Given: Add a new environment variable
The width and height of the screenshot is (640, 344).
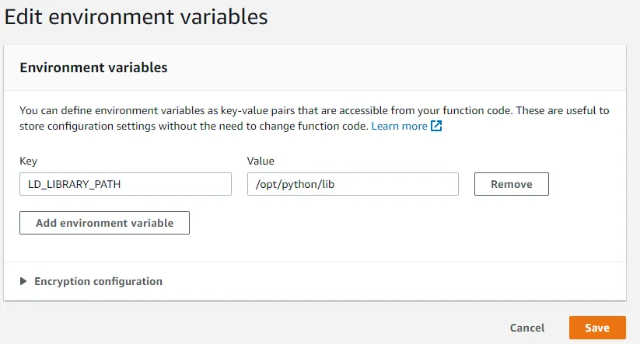Looking at the screenshot, I should tap(104, 223).
